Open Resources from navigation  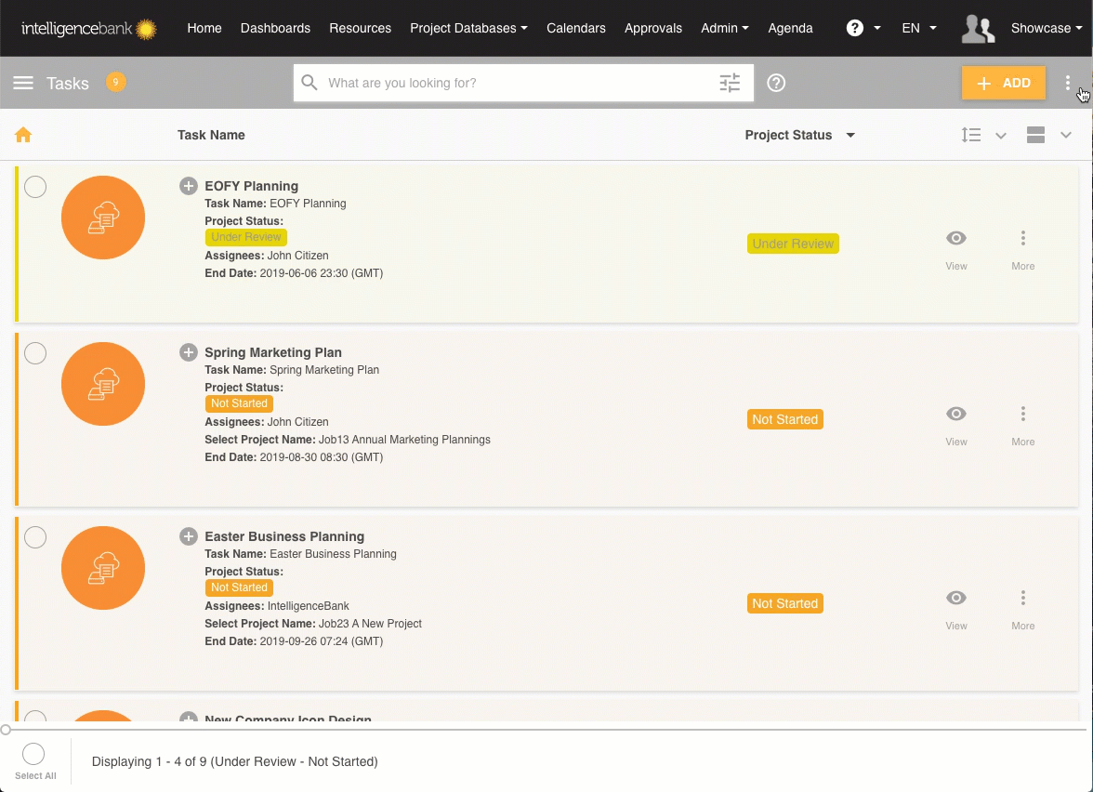tap(360, 28)
